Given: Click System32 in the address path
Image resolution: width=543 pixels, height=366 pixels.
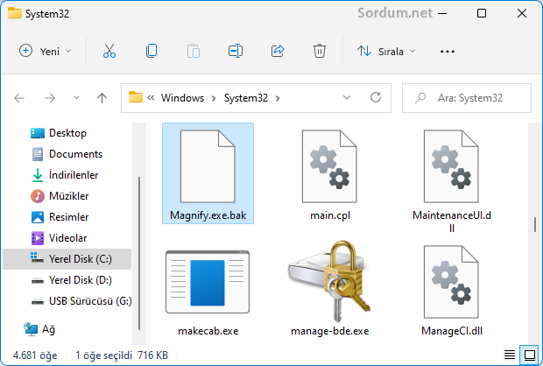Looking at the screenshot, I should 246,98.
